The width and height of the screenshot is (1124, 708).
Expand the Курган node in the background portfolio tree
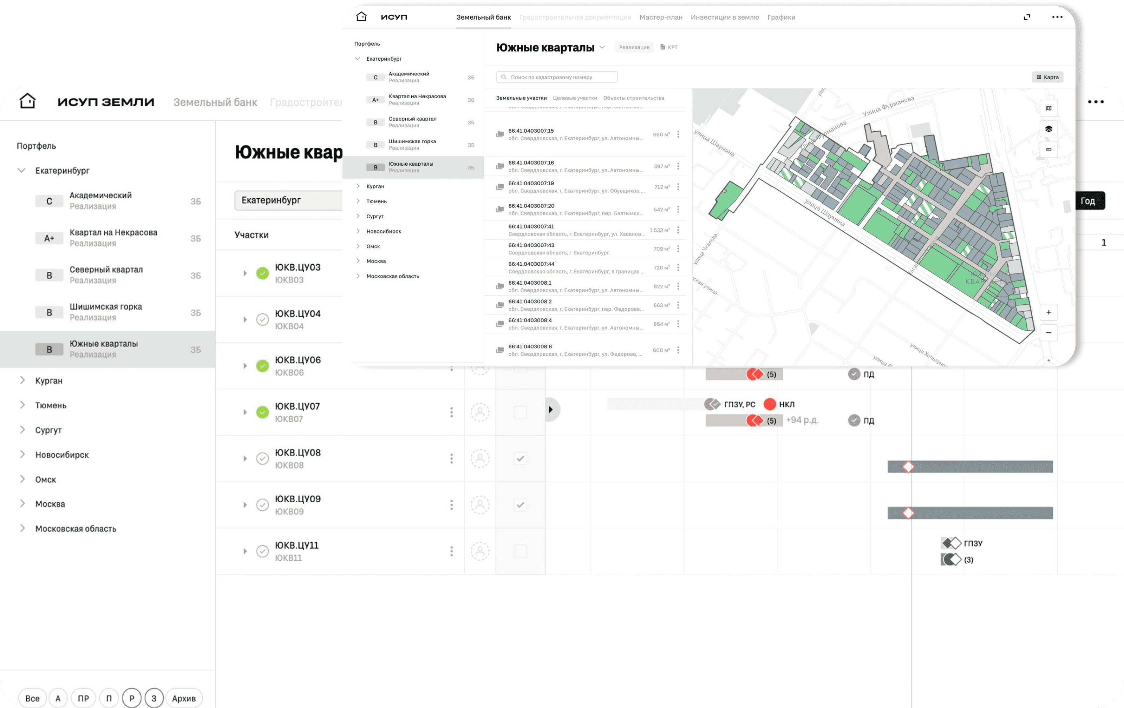coord(22,380)
